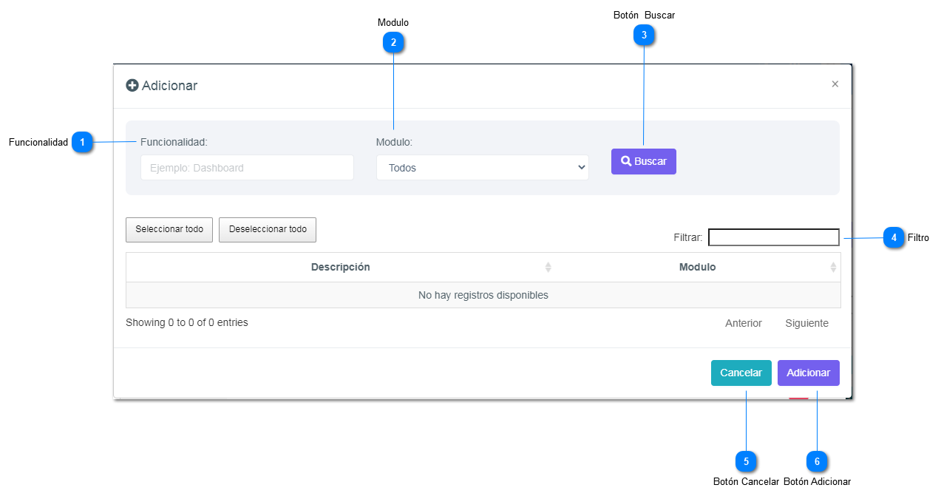Click annotation badge number 4 for Filtro
The height and width of the screenshot is (499, 941).
(x=894, y=238)
